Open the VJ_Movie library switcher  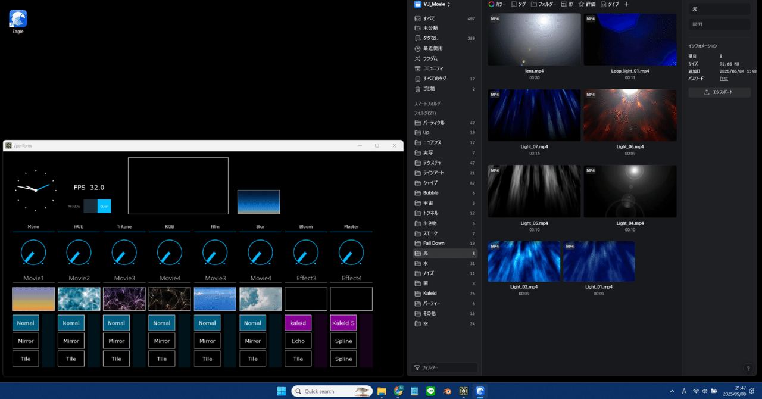(433, 4)
